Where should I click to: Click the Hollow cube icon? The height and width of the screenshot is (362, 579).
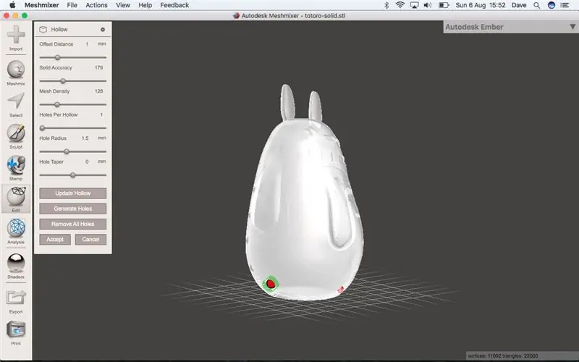43,30
